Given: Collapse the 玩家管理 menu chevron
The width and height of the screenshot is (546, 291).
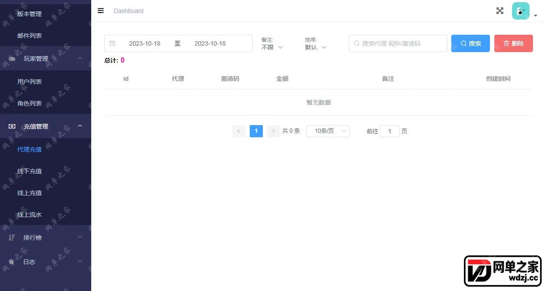Looking at the screenshot, I should [x=79, y=58].
